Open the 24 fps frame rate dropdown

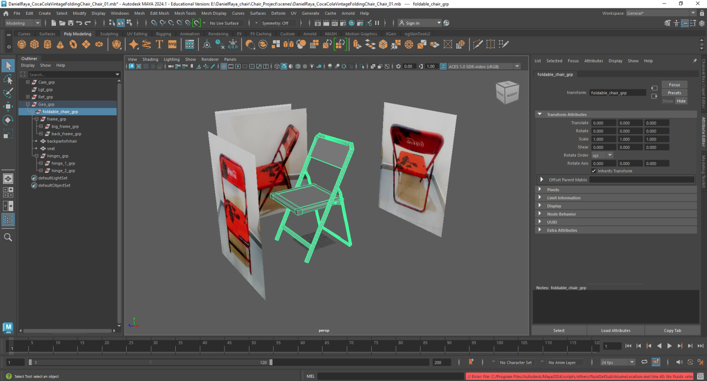618,362
